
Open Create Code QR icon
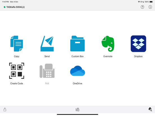pyautogui.click(x=17, y=71)
